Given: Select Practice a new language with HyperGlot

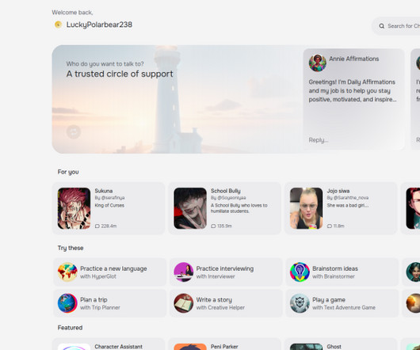Looking at the screenshot, I should pos(109,272).
